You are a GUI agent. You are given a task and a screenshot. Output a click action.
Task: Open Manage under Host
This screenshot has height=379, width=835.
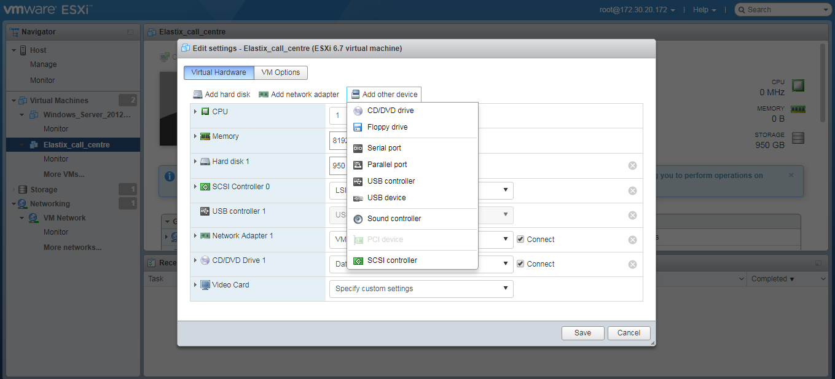[43, 64]
